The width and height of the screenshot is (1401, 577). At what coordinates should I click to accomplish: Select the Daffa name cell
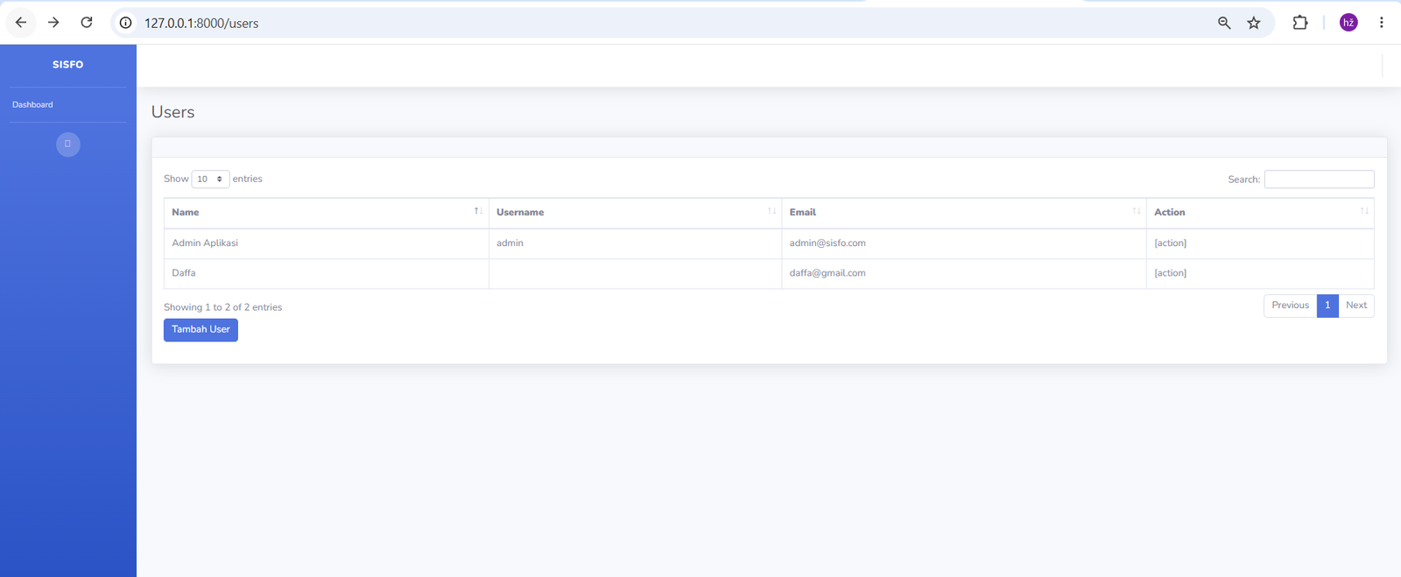(326, 273)
